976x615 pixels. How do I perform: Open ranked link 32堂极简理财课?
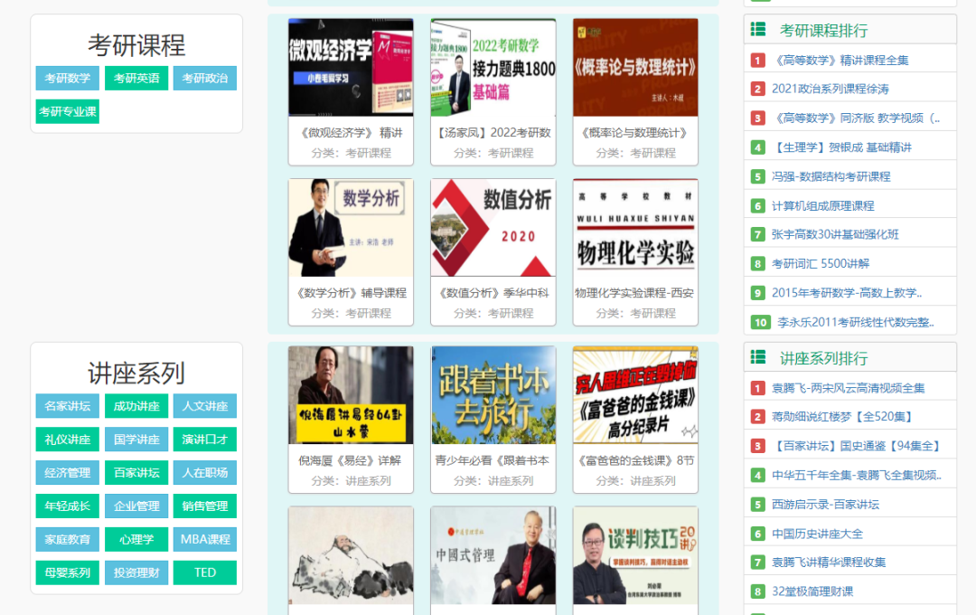tap(812, 592)
